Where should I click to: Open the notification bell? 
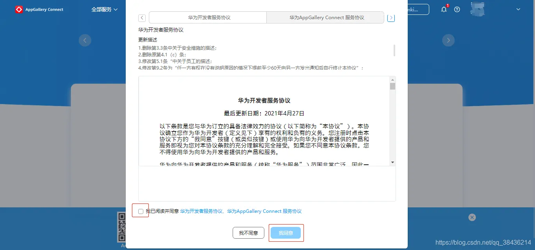point(444,9)
